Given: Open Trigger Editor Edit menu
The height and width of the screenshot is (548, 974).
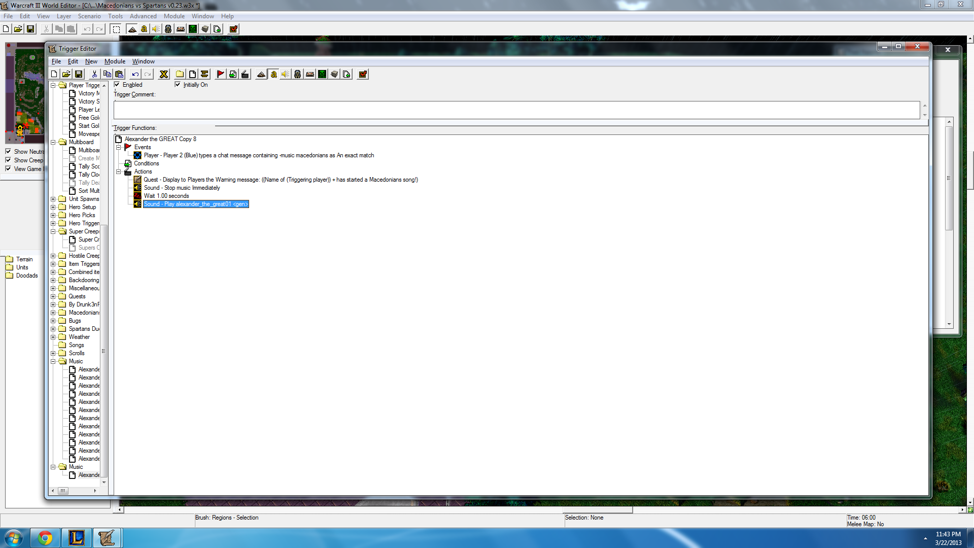Looking at the screenshot, I should tap(73, 61).
